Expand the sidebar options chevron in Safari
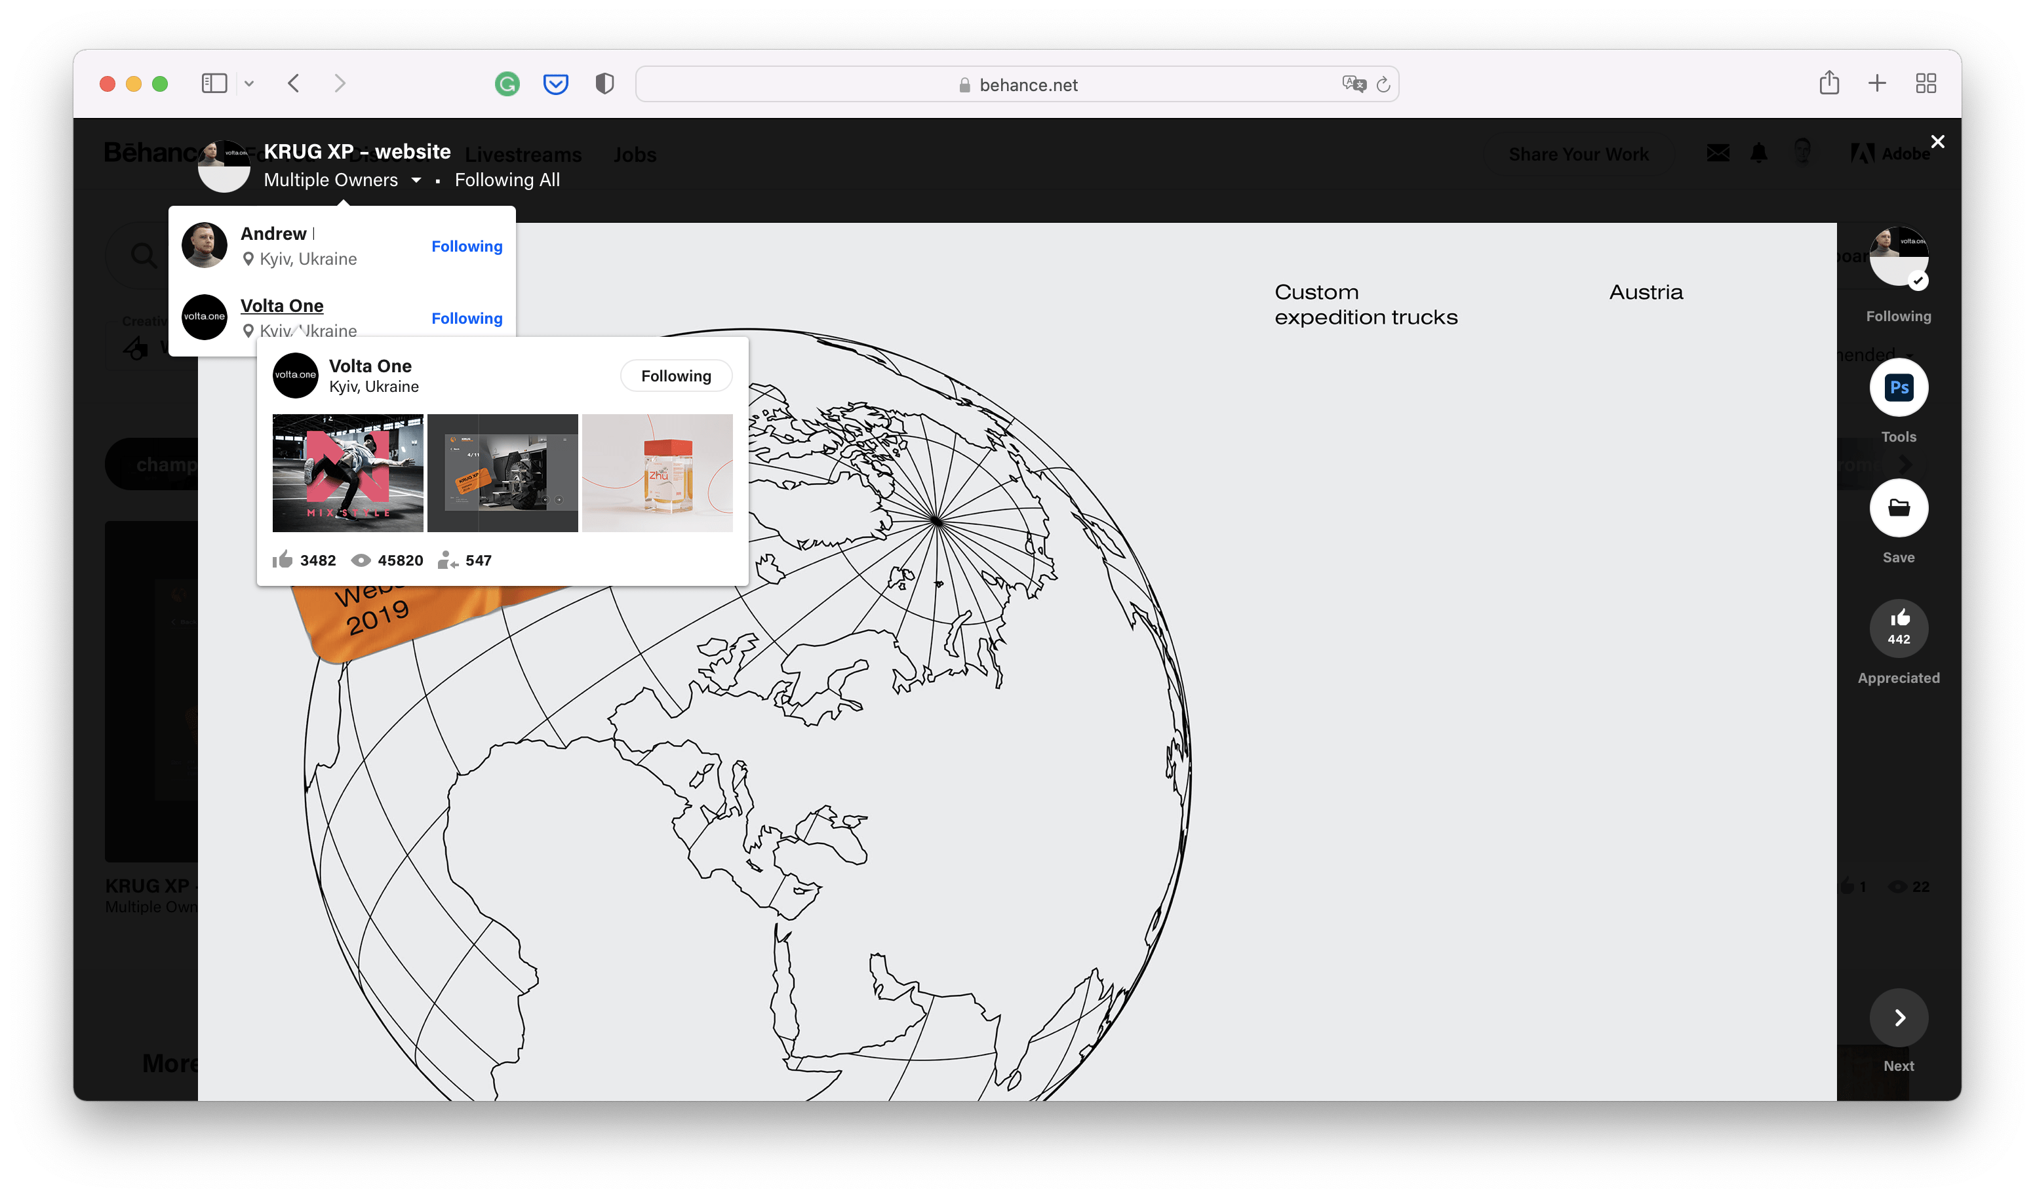This screenshot has height=1198, width=2035. [x=250, y=84]
